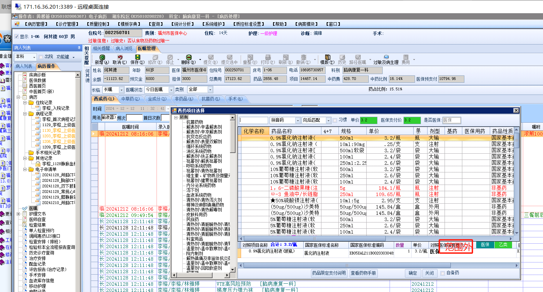The width and height of the screenshot is (543, 292).
Task: Click the 查看药物手册 button
Action: pyautogui.click(x=363, y=273)
